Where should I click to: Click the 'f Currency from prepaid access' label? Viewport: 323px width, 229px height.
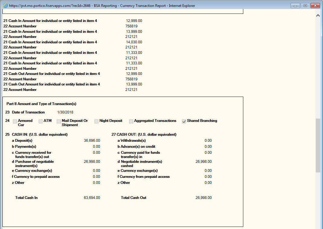144,177
